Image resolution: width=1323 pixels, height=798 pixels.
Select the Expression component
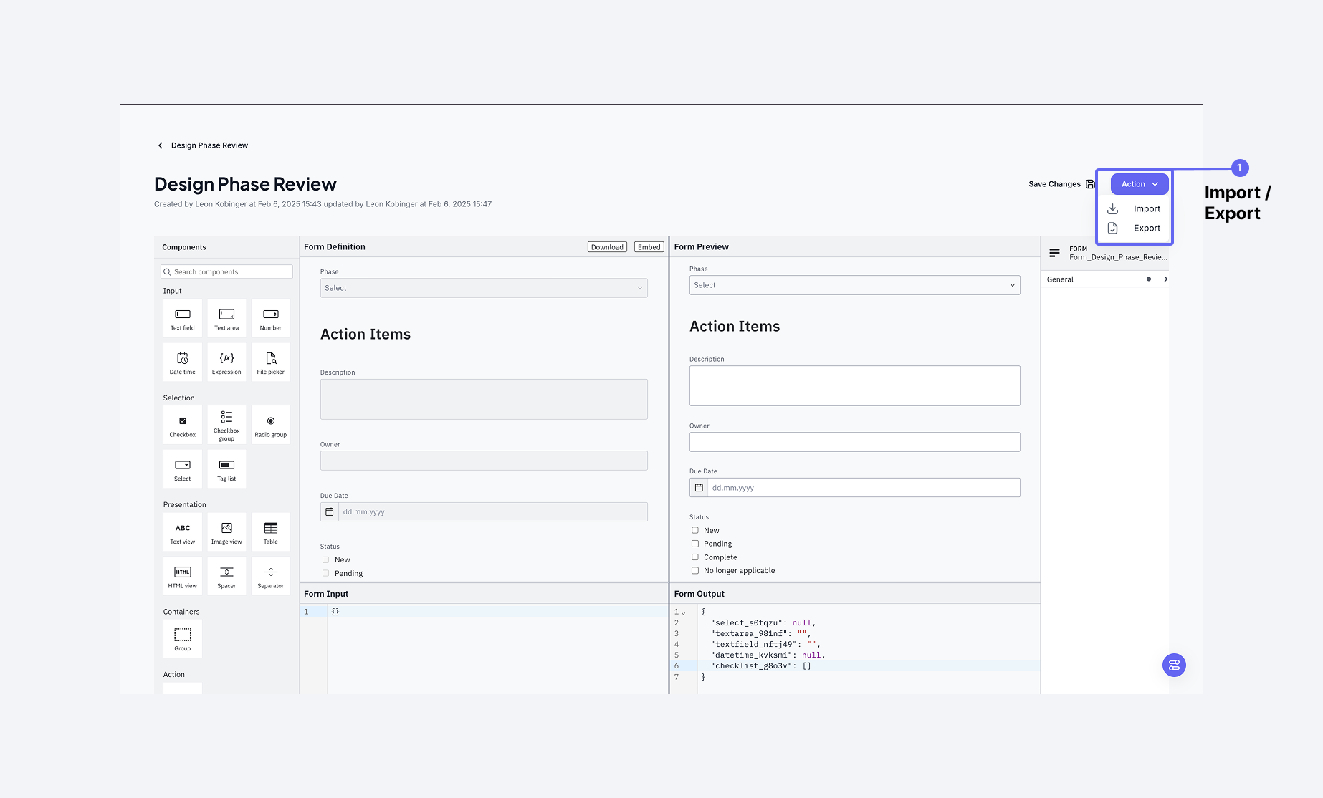click(226, 362)
